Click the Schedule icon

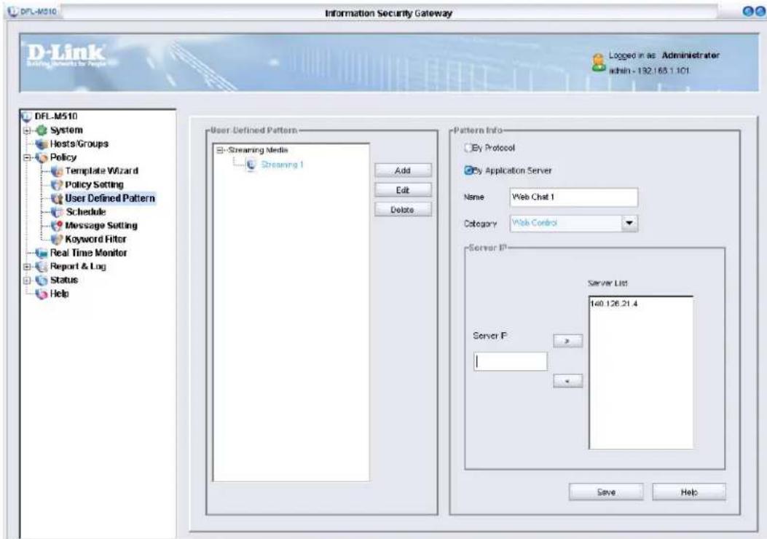(58, 212)
